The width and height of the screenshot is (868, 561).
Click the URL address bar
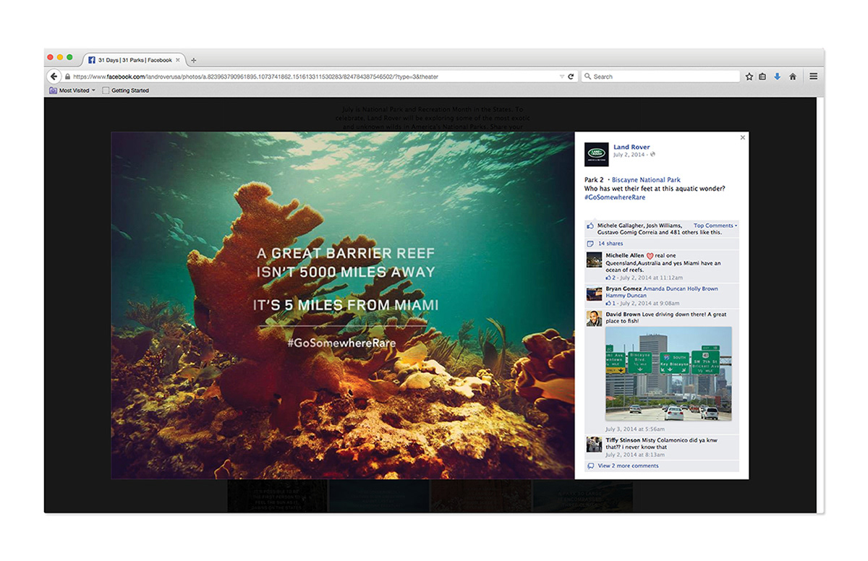point(315,77)
